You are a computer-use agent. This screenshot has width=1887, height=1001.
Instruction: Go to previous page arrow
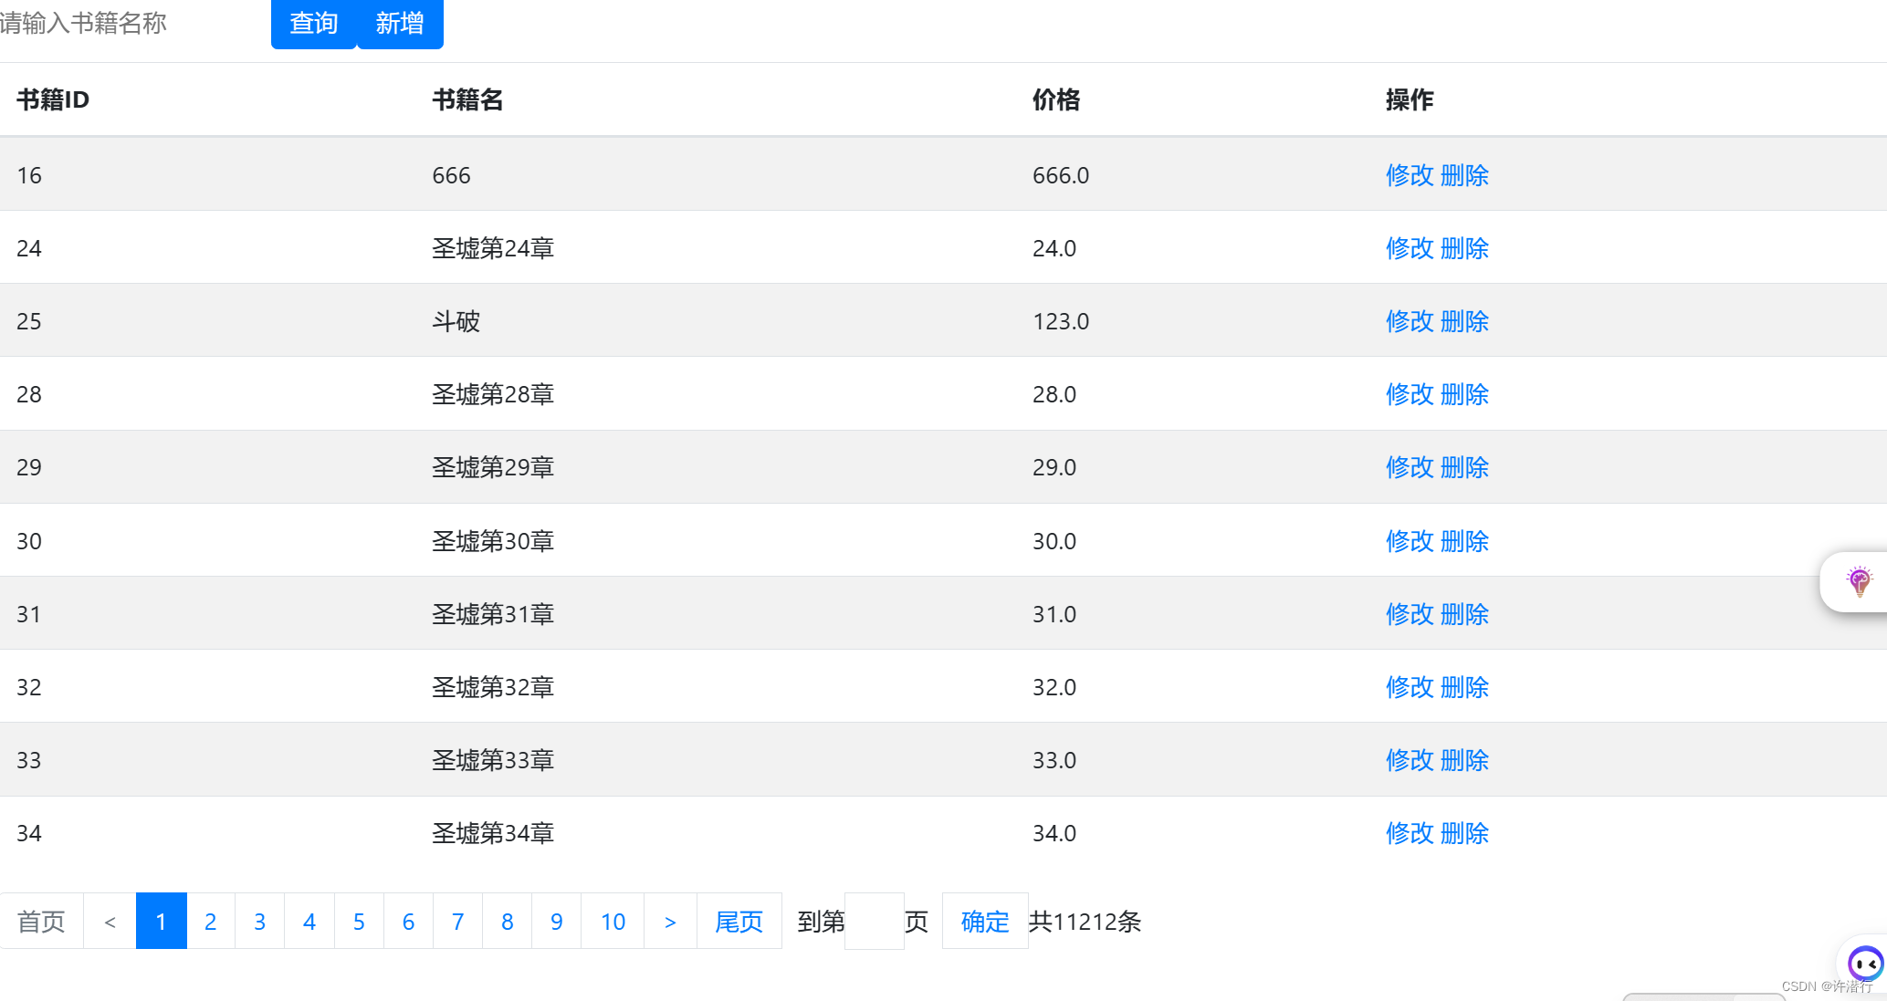pos(110,922)
